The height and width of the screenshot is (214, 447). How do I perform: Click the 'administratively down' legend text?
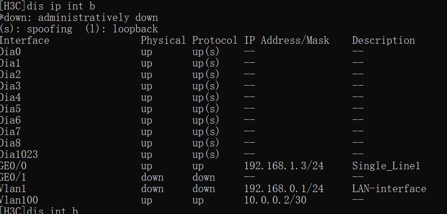98,18
